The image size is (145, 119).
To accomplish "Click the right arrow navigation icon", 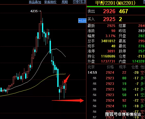I will 80,2.
